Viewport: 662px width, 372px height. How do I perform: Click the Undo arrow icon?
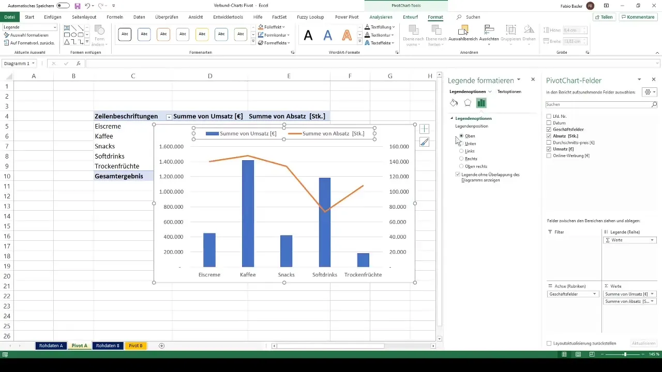click(87, 5)
